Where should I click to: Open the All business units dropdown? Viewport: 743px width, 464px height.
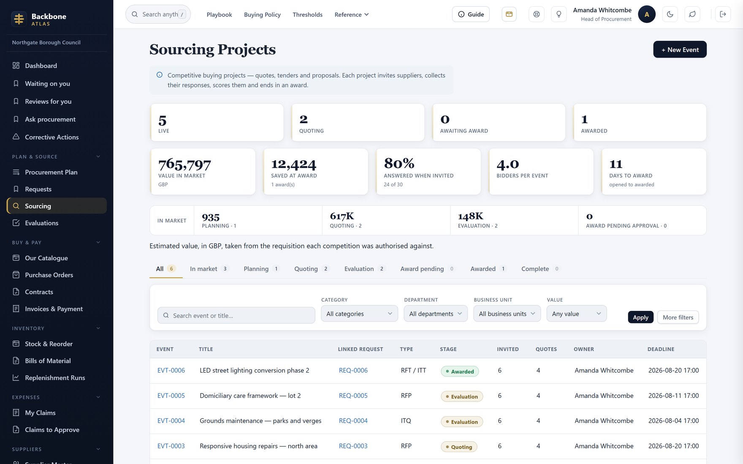(507, 314)
